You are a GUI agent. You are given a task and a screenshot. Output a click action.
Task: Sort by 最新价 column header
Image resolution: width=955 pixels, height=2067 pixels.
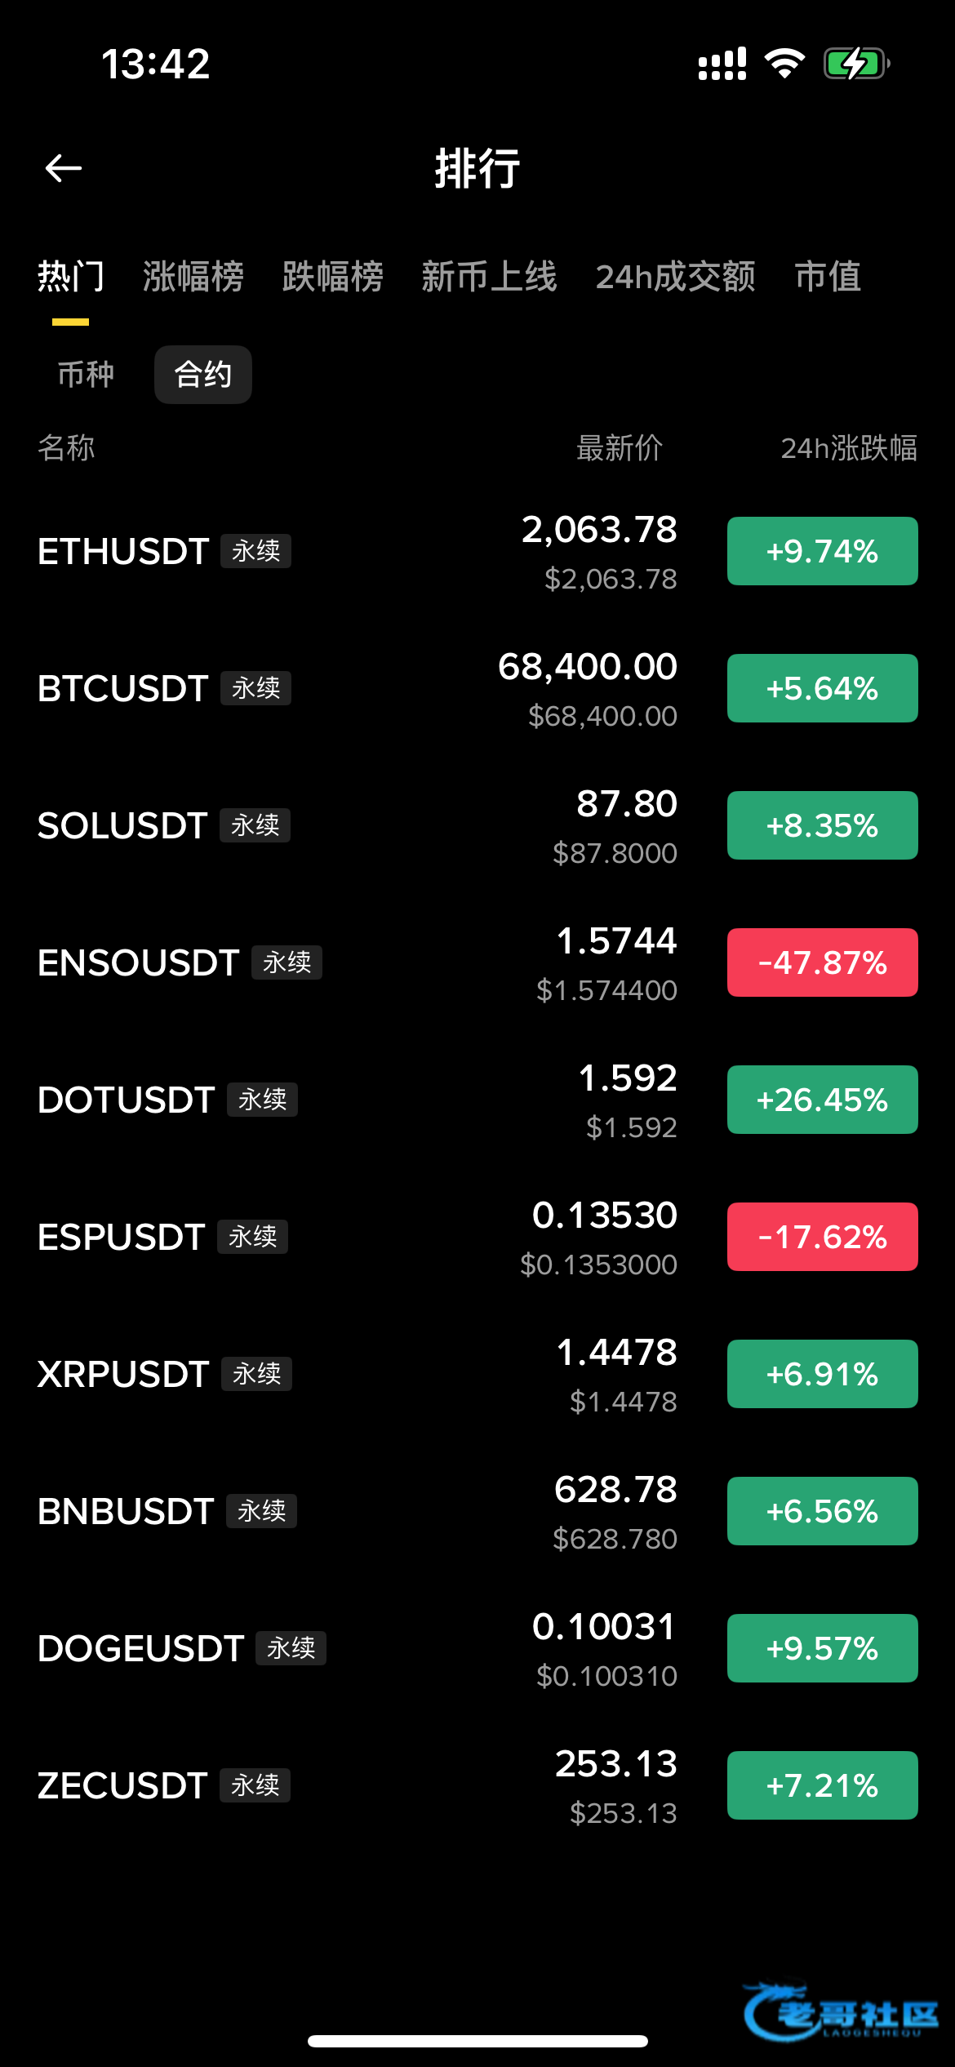(x=620, y=448)
